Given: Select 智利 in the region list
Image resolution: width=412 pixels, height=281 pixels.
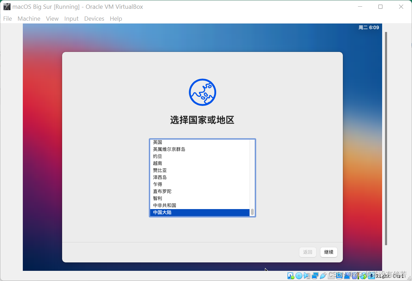Looking at the screenshot, I should click(200, 198).
